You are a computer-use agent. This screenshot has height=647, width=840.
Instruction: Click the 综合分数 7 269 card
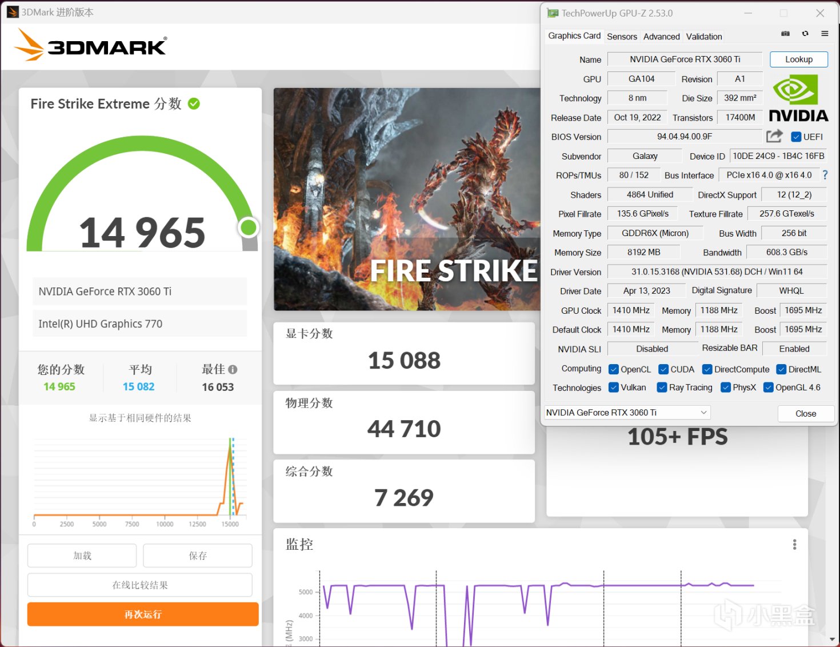(x=404, y=491)
